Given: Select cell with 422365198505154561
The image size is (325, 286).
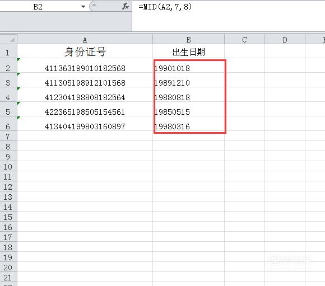Looking at the screenshot, I should [x=85, y=109].
